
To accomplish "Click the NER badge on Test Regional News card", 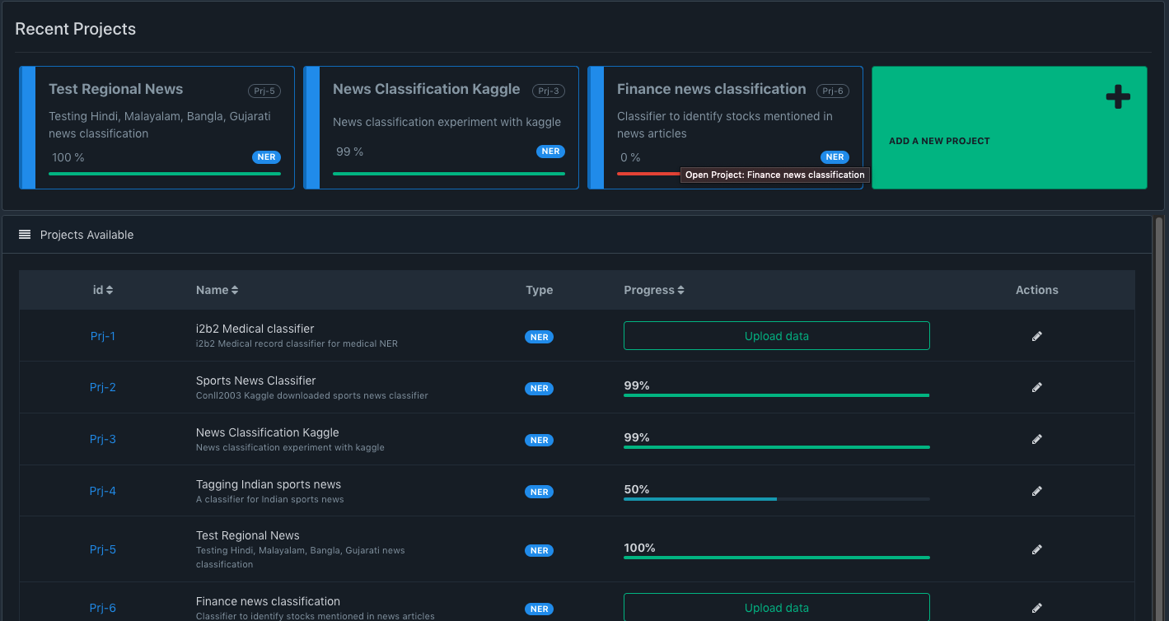I will [x=265, y=156].
